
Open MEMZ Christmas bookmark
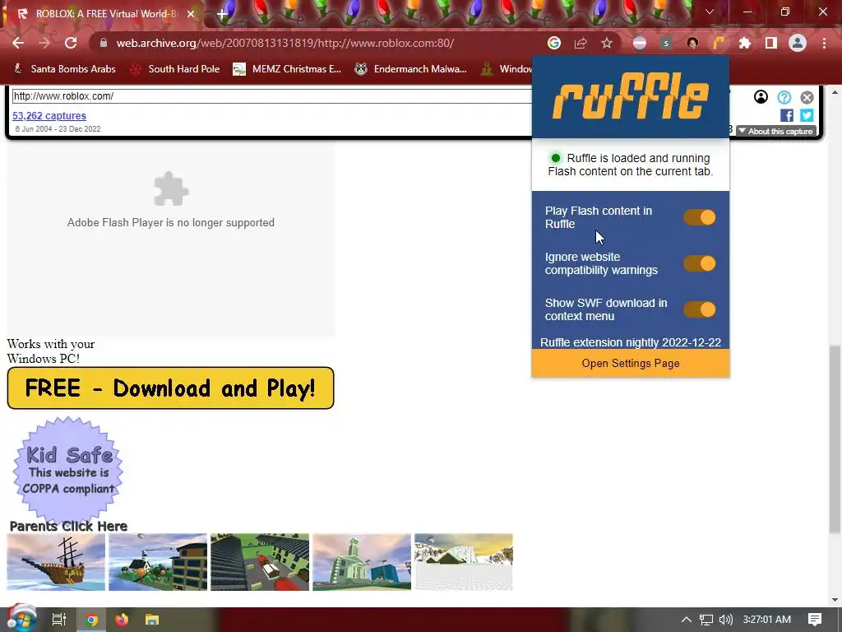(x=287, y=69)
